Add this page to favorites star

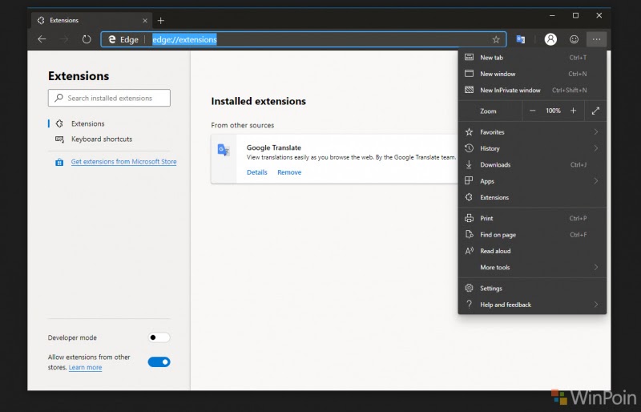click(496, 39)
